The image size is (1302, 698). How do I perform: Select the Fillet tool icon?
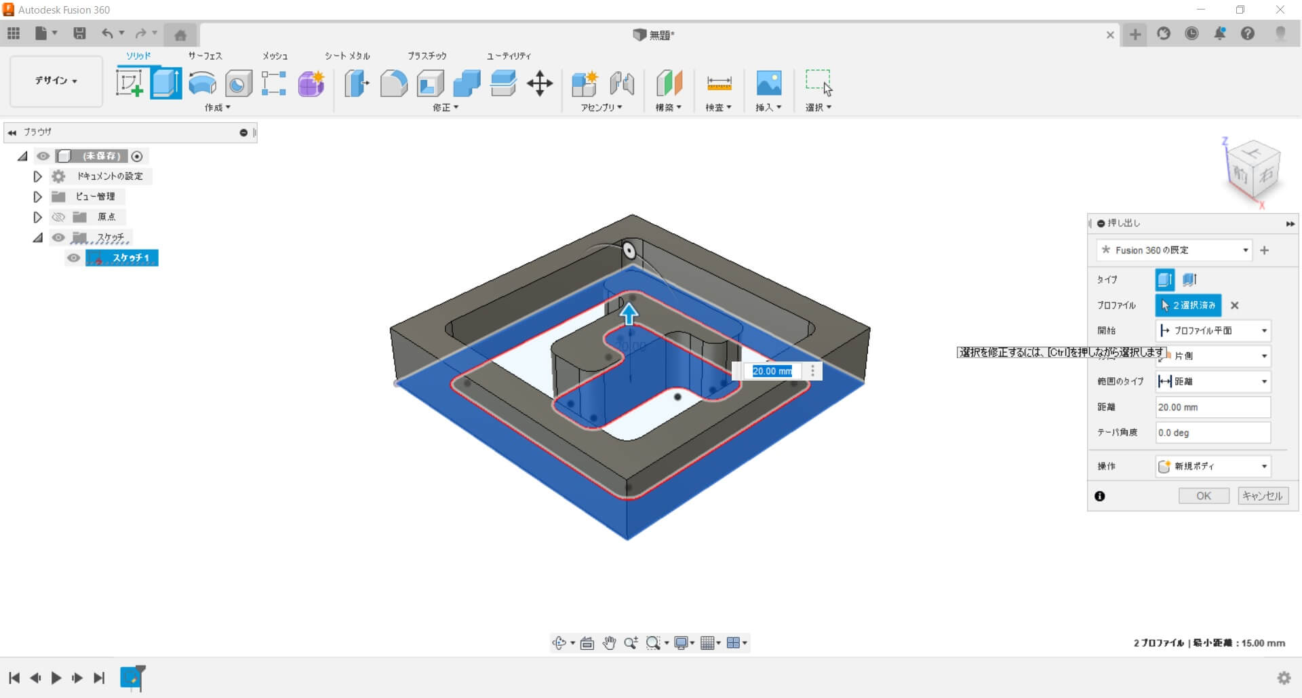[x=393, y=83]
